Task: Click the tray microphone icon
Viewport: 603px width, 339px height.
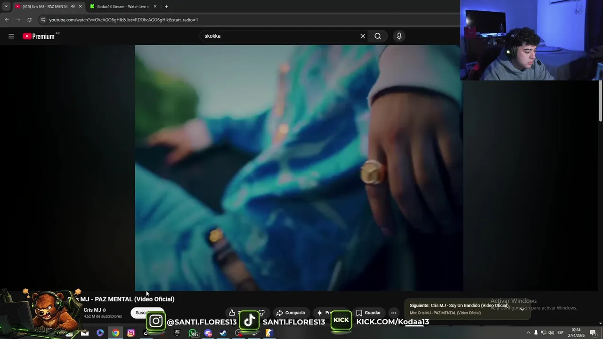Action: point(536,333)
